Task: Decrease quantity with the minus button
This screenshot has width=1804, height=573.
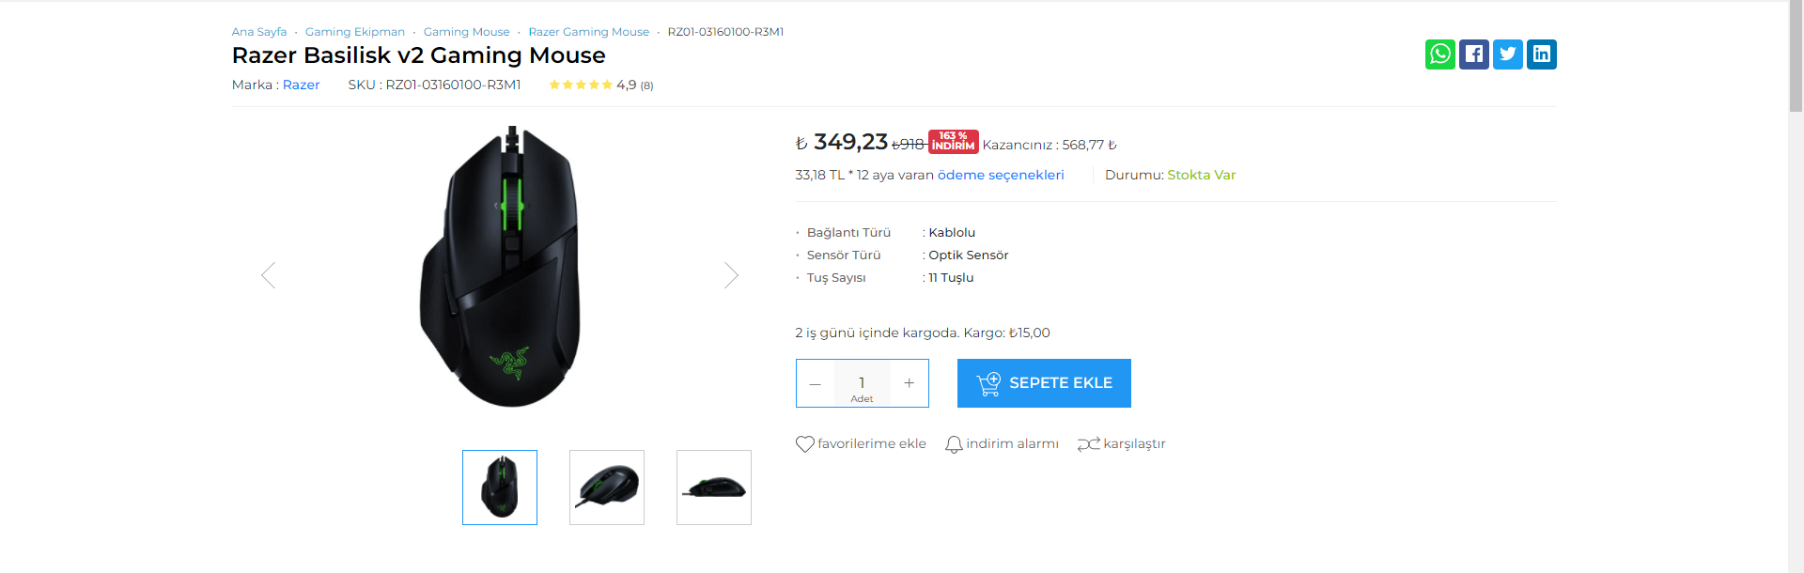Action: coord(815,383)
